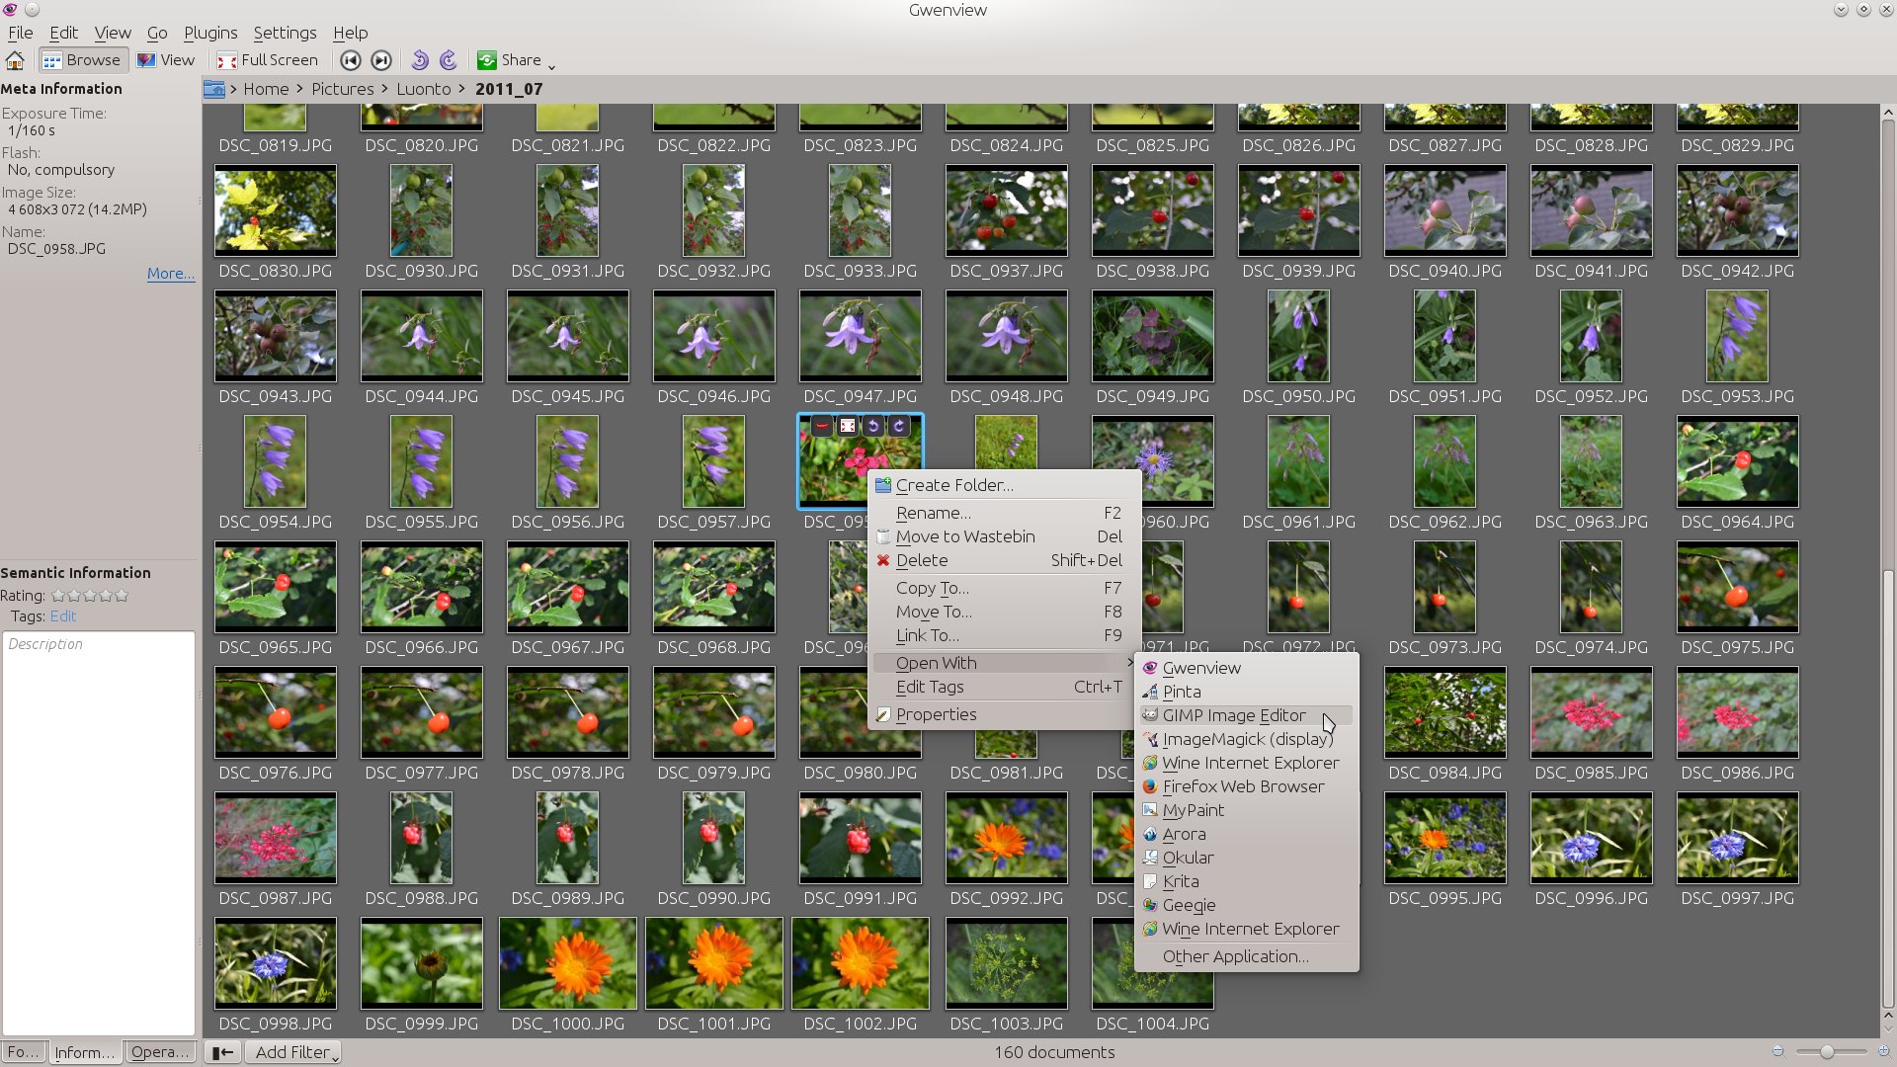Click zoom-in icon beside thumbnail slider
This screenshot has height=1067, width=1897.
click(x=1884, y=1052)
